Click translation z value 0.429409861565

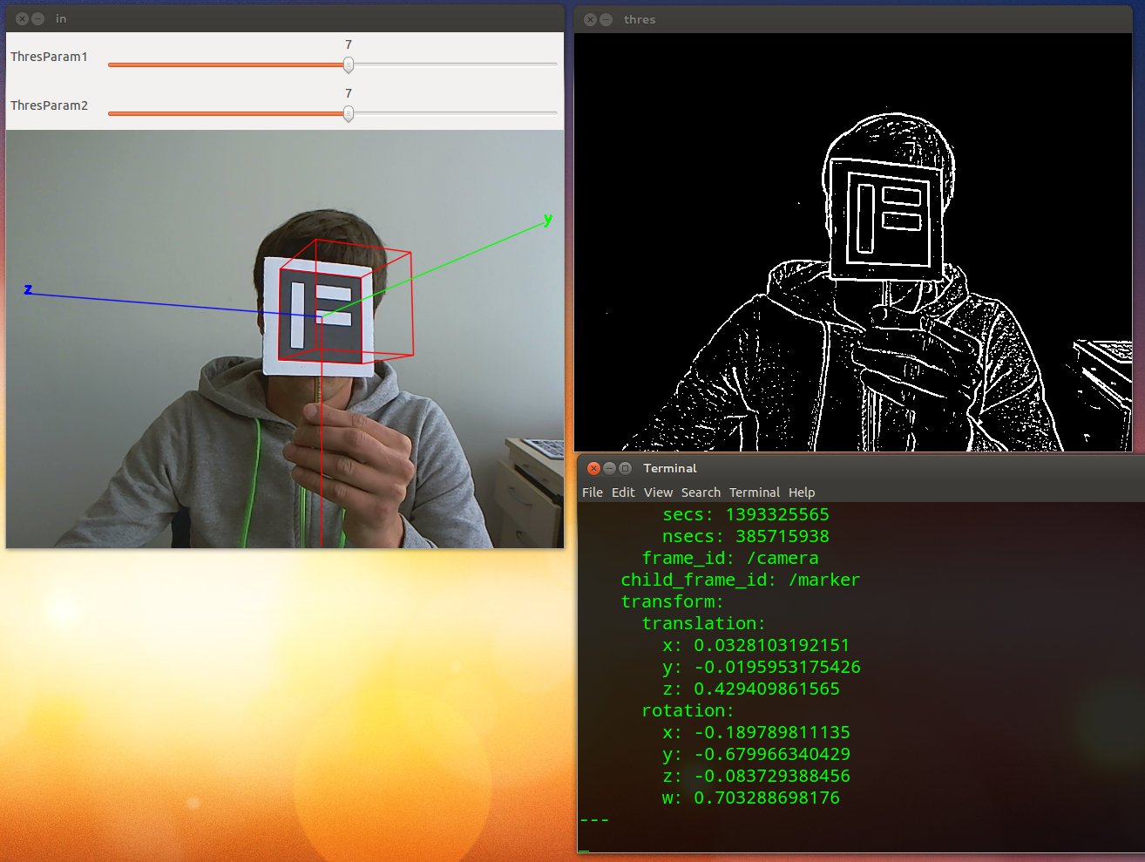tap(767, 689)
